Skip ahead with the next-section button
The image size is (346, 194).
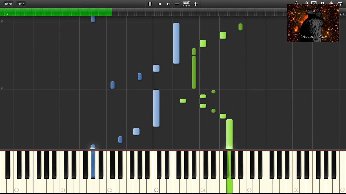point(168,4)
